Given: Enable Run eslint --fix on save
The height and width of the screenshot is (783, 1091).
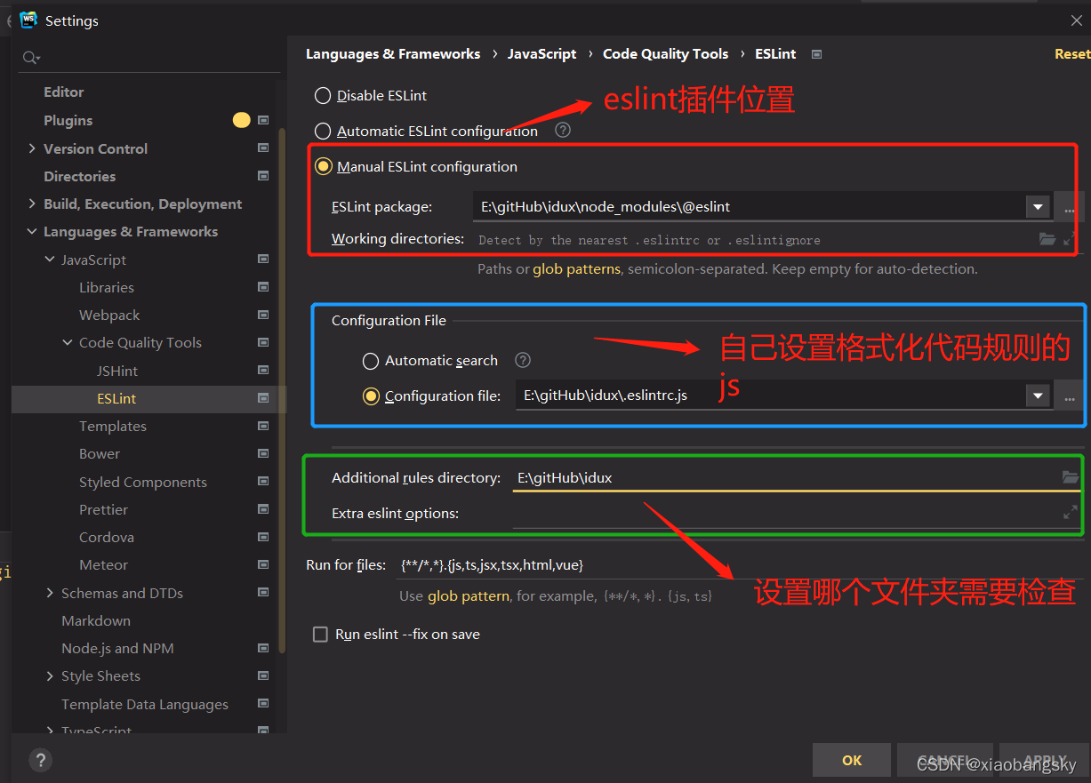Looking at the screenshot, I should [320, 634].
